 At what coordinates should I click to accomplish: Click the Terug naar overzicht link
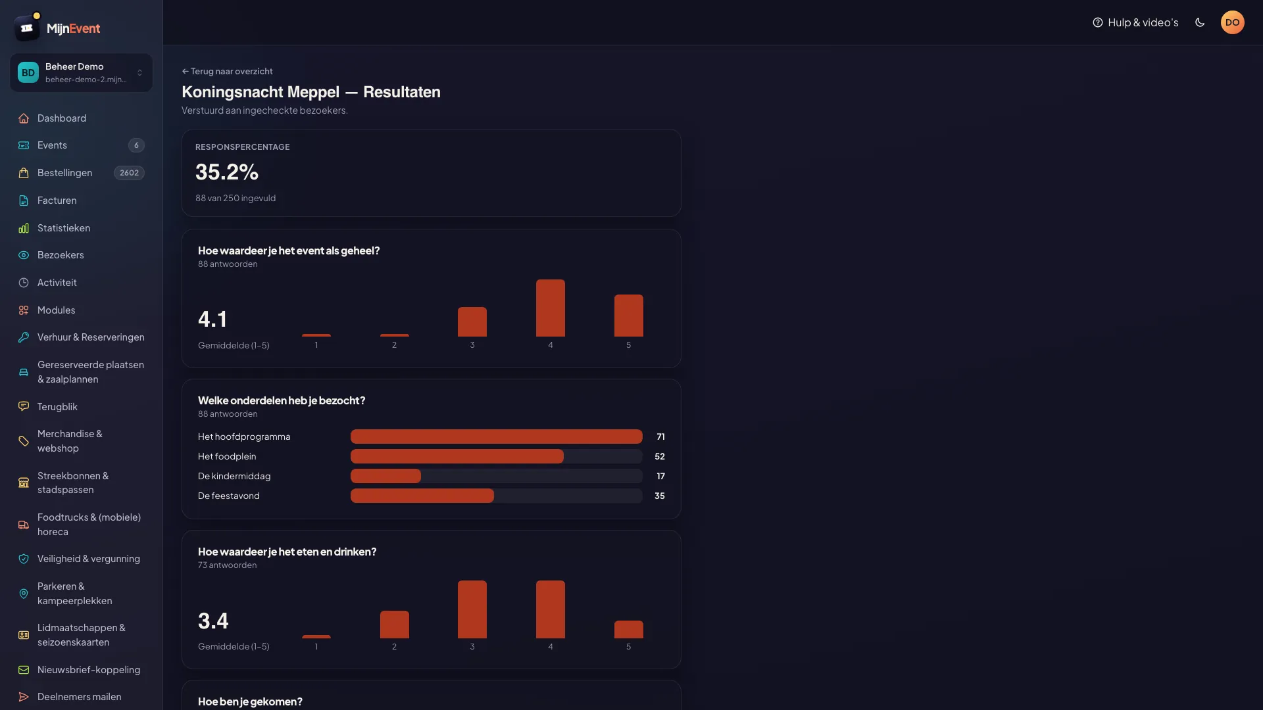pos(227,71)
